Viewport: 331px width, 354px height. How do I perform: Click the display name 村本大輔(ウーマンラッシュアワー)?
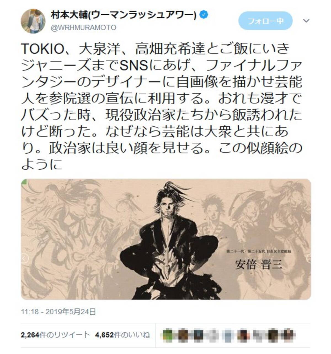pyautogui.click(x=124, y=15)
